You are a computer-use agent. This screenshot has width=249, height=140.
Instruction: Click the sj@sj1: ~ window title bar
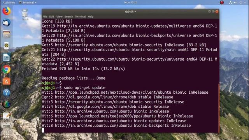click(130, 11)
